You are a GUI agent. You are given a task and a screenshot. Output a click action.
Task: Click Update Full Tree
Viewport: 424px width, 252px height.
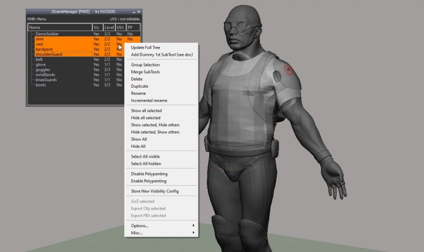(x=145, y=47)
